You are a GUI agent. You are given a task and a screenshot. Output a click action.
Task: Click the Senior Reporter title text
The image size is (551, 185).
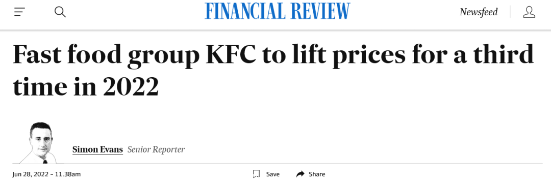156,149
